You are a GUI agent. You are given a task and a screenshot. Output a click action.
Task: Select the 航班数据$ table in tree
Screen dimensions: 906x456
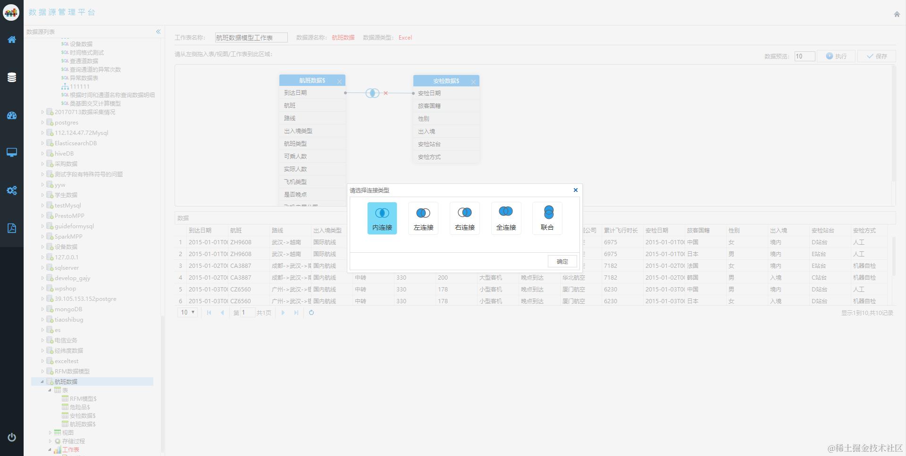point(83,424)
